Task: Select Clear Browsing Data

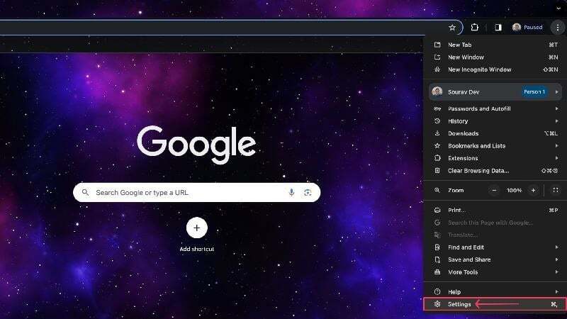Action: 495,171
